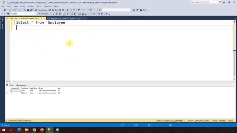Click the Comment Out Selected Lines icon

coord(91,14)
